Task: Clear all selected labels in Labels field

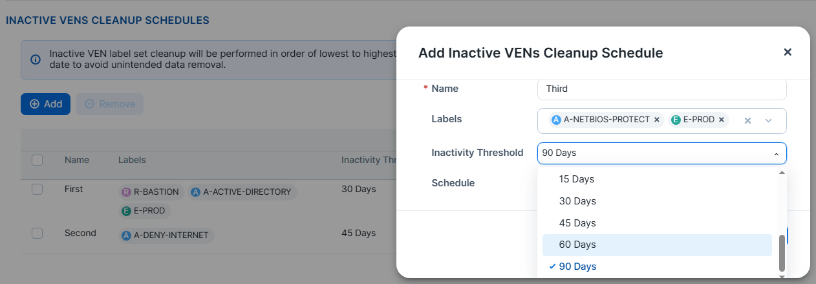Action: tap(747, 120)
